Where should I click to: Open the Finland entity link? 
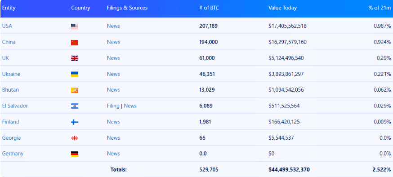click(10, 122)
